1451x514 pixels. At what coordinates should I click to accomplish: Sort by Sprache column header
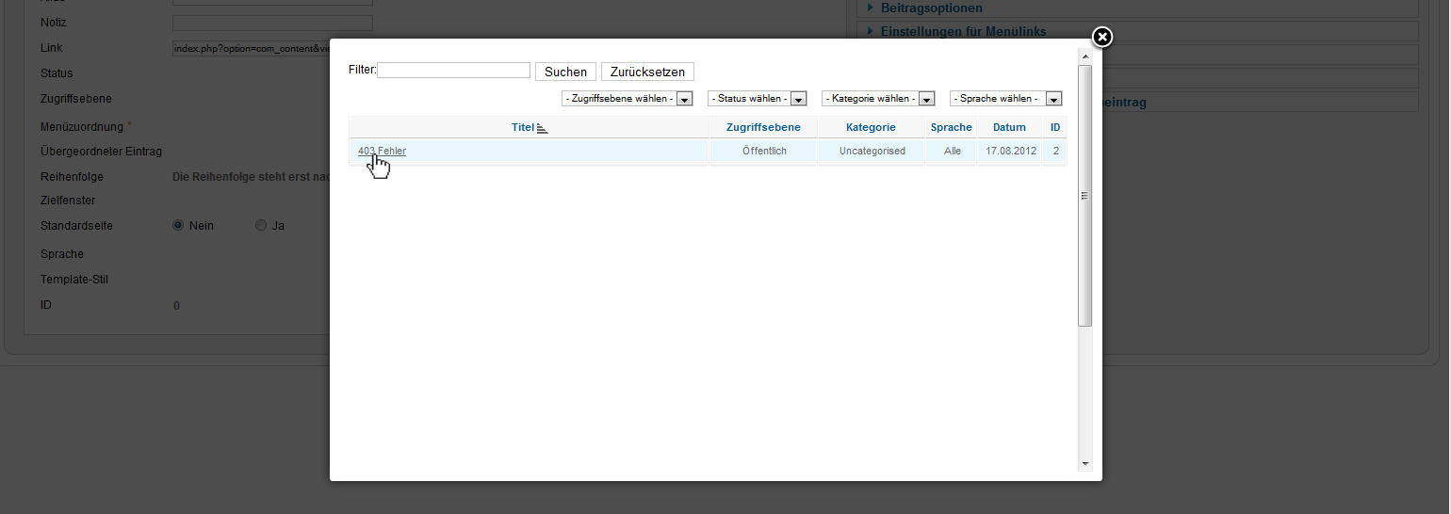[x=952, y=127]
